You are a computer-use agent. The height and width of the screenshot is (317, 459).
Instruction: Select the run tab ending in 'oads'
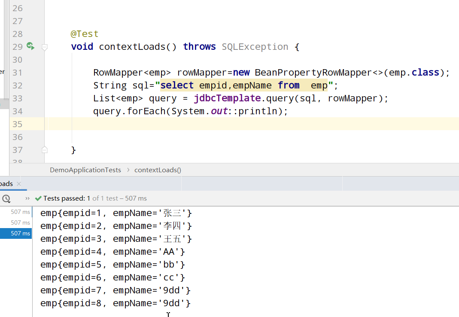[x=6, y=184]
